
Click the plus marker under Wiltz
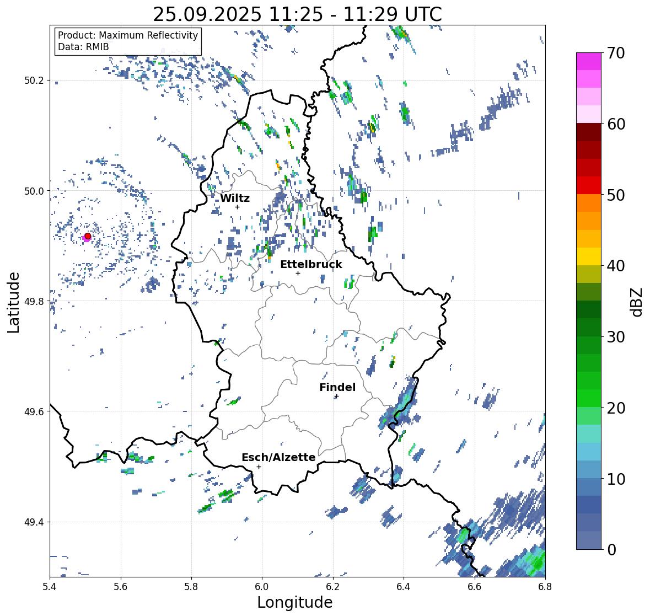click(238, 207)
